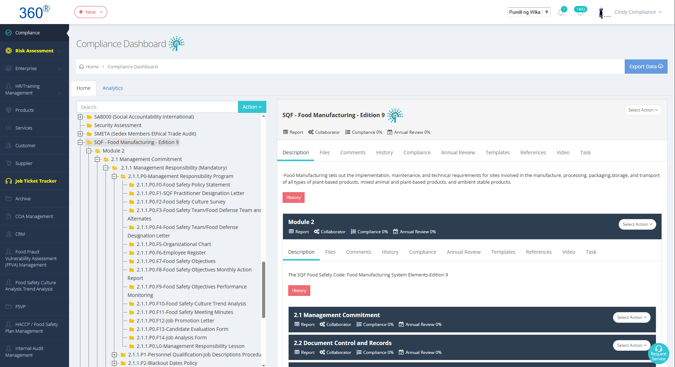This screenshot has height=367, width=675.
Task: Open Select Action for 2.1 Management Commitment
Action: pos(631,317)
